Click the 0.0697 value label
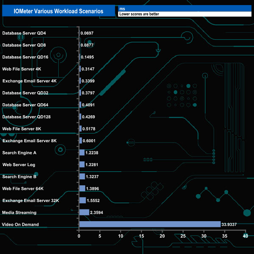 pos(87,33)
